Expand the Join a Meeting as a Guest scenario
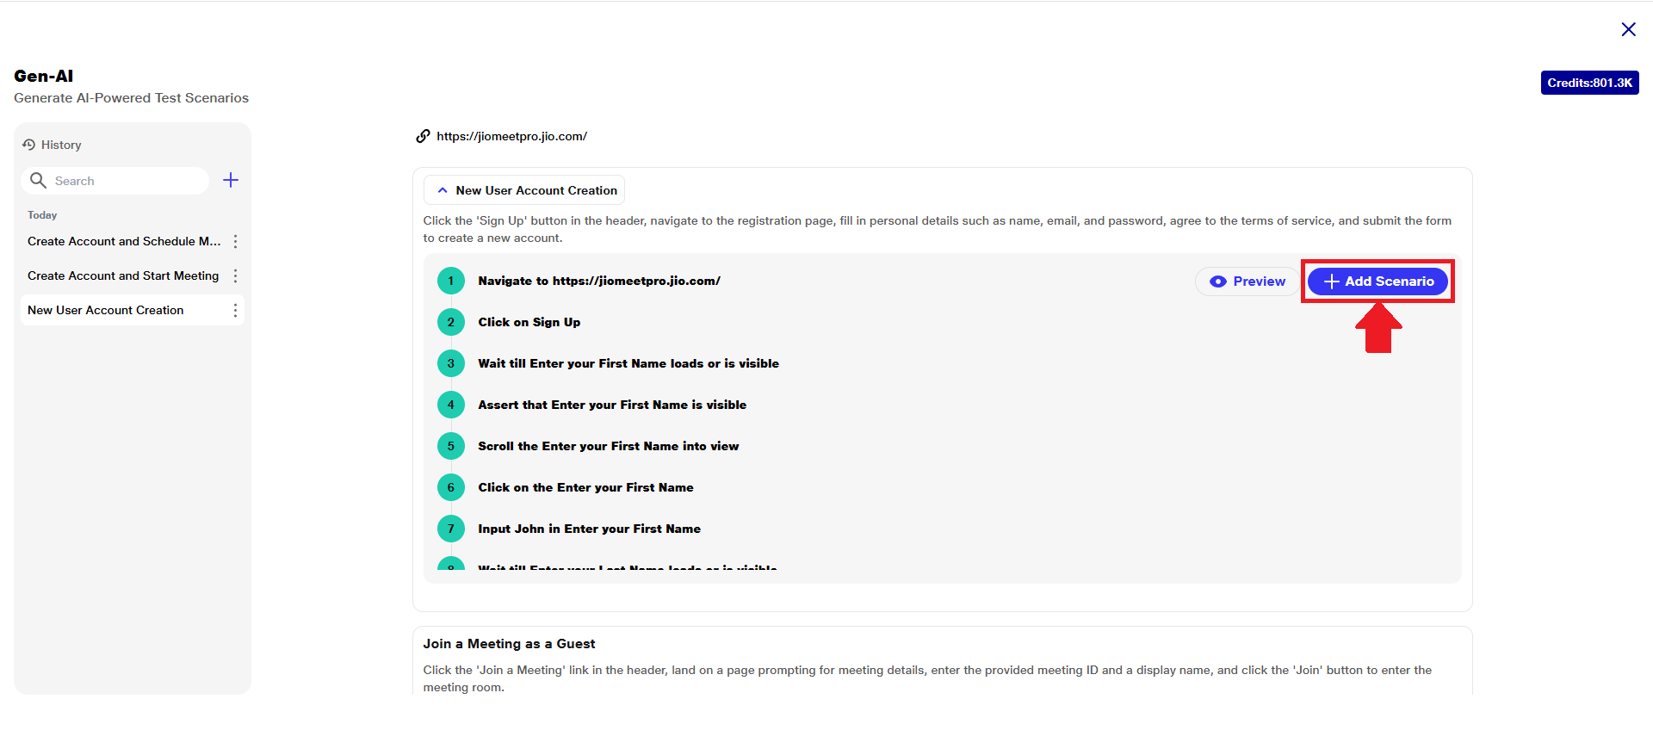1653x755 pixels. pos(509,644)
